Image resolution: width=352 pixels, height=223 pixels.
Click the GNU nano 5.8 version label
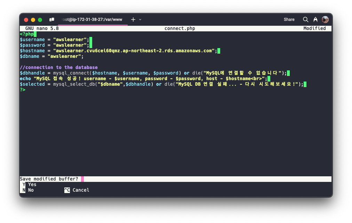(42, 29)
